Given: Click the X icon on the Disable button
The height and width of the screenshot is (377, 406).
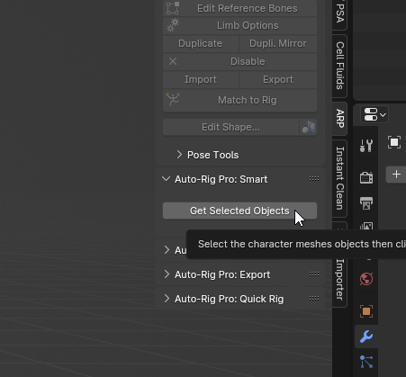Looking at the screenshot, I should (173, 61).
